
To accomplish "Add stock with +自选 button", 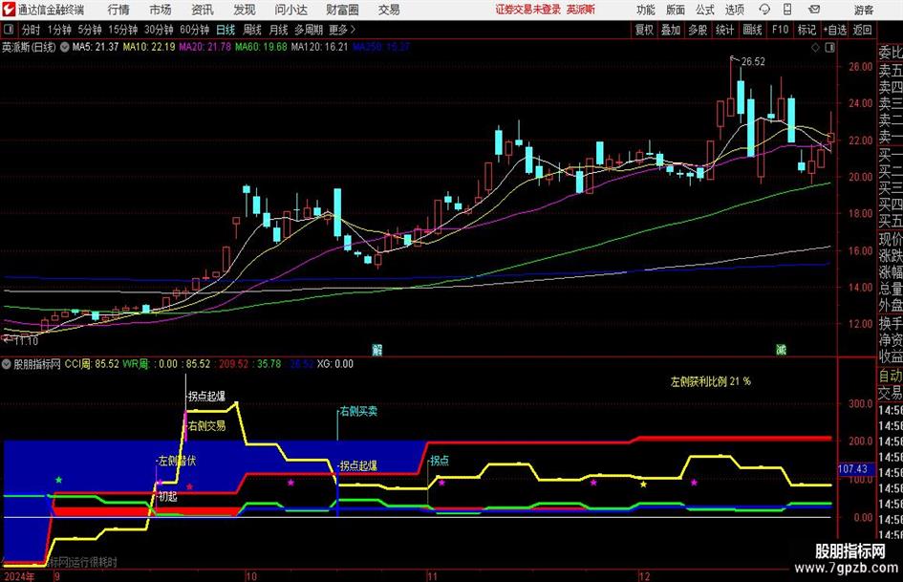I will pos(835,30).
